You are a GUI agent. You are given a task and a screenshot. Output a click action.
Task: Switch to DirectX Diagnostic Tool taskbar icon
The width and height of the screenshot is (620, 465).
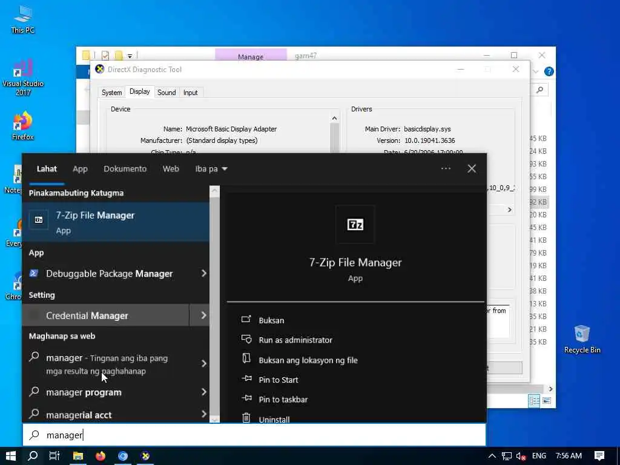coord(145,456)
